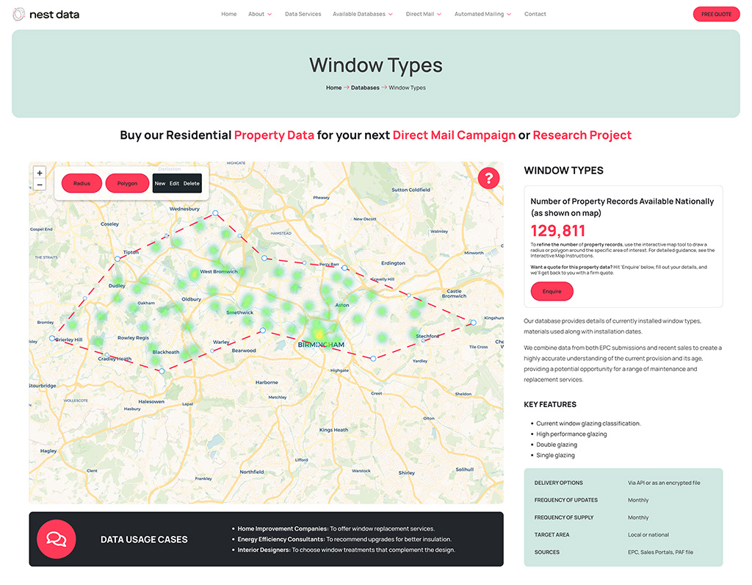Select Home in the navigation bar

(228, 13)
